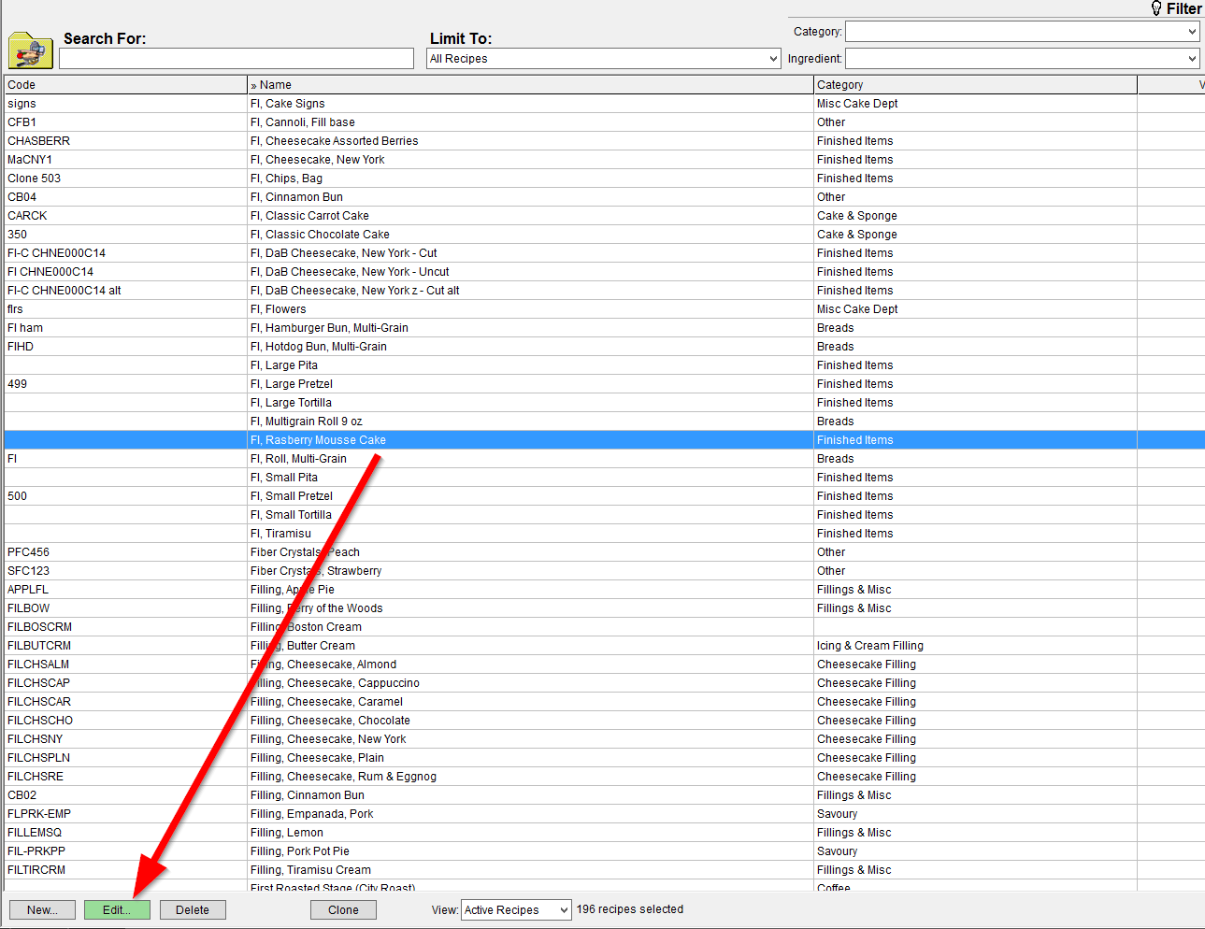Sort list by Code column header

pyautogui.click(x=125, y=85)
